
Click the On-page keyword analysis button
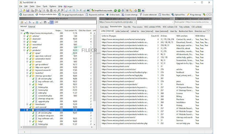pos(71,15)
